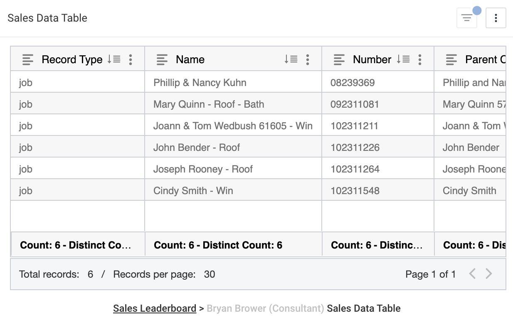
Task: Go to the previous page arrow
Action: pyautogui.click(x=472, y=273)
